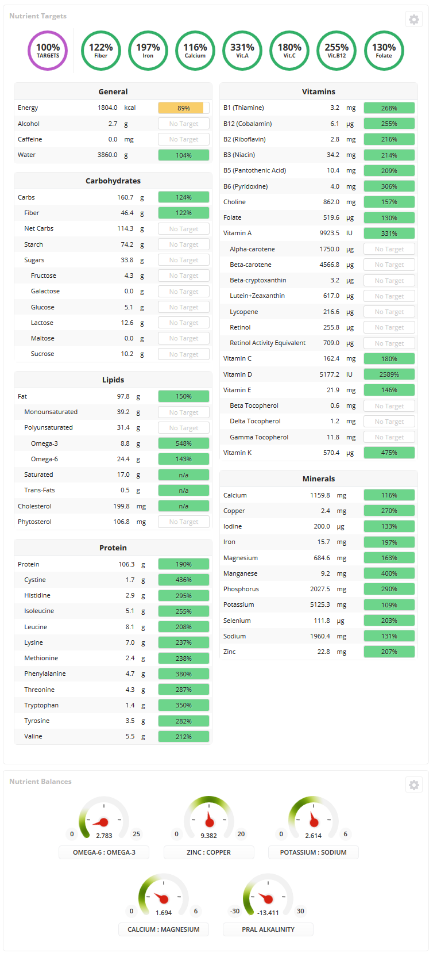Viewport: 437px width, 953px height.
Task: Click the POTASSIUM : SODIUM label button
Action: click(314, 852)
